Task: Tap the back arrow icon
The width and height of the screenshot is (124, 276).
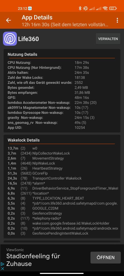Action: (8, 20)
